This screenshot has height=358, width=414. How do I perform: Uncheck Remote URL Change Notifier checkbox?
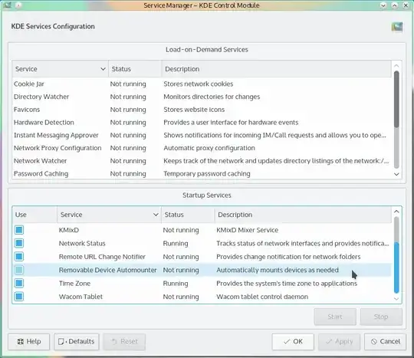(19, 257)
